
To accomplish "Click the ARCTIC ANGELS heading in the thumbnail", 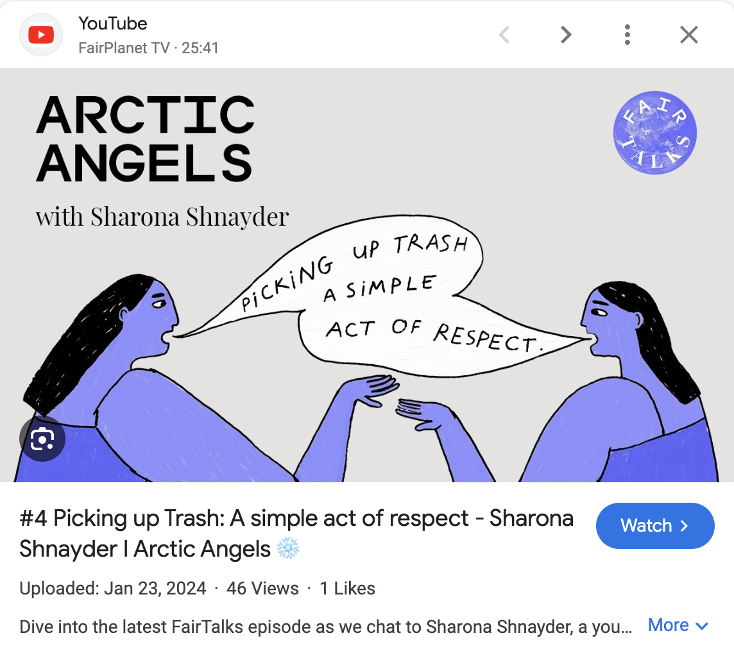I will click(x=146, y=139).
